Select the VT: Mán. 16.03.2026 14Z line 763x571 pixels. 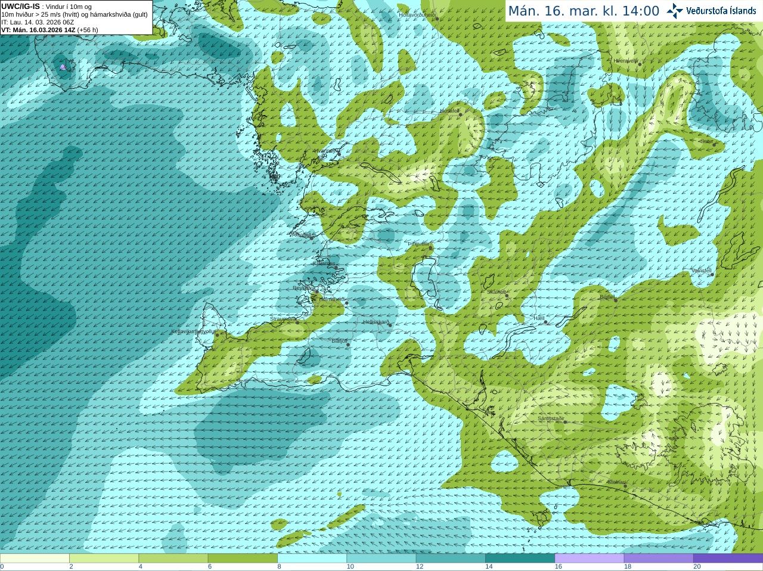[49, 30]
